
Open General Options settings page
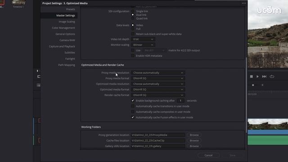65,34
